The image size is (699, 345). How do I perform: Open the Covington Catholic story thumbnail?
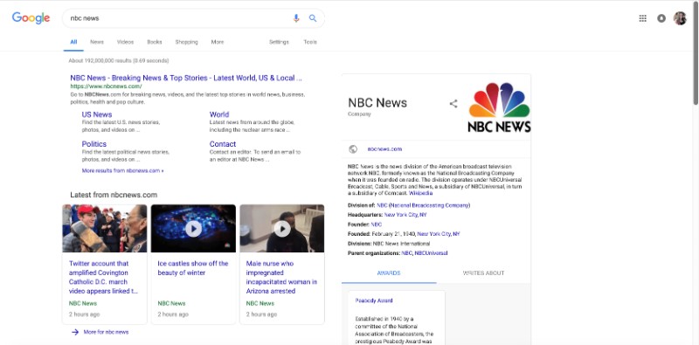point(104,228)
